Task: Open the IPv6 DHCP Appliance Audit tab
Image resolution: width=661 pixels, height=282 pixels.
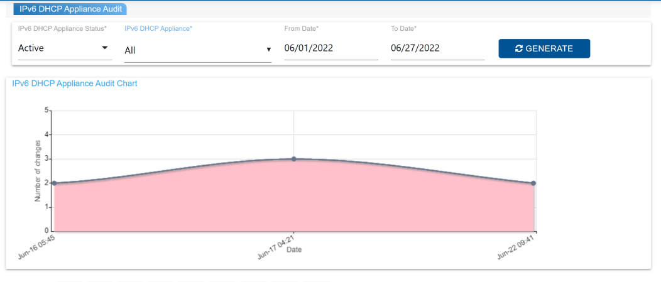Action: (70, 9)
